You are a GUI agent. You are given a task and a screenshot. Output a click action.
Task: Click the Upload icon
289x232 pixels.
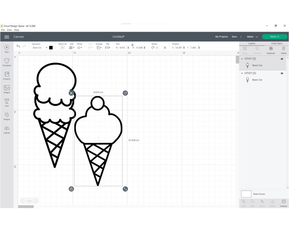tap(7, 128)
